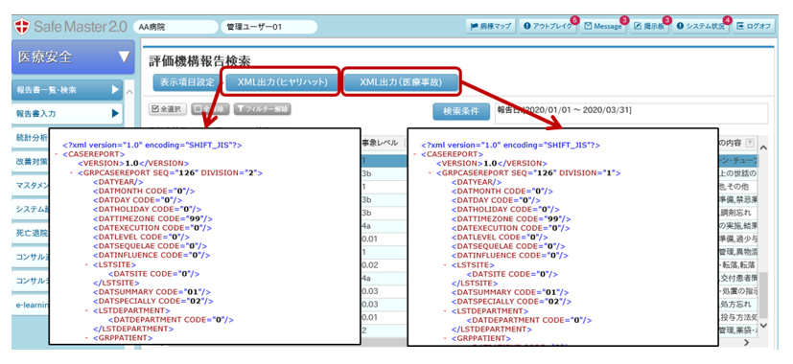Click the 表示項目設定 button
The image size is (793, 364).
click(187, 82)
